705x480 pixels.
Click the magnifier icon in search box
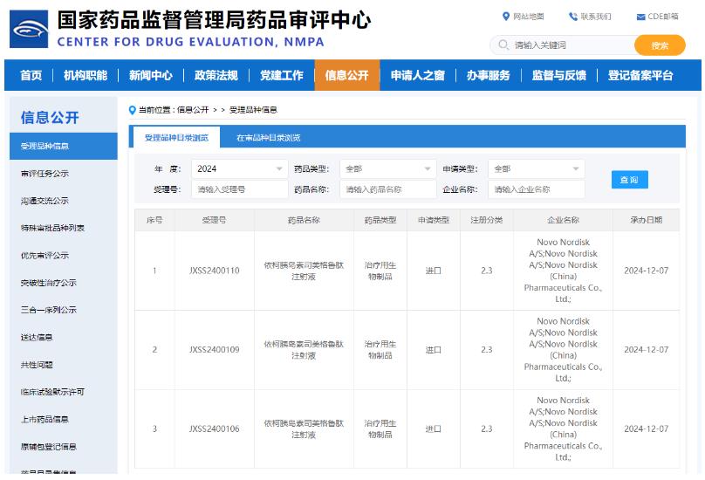click(503, 45)
